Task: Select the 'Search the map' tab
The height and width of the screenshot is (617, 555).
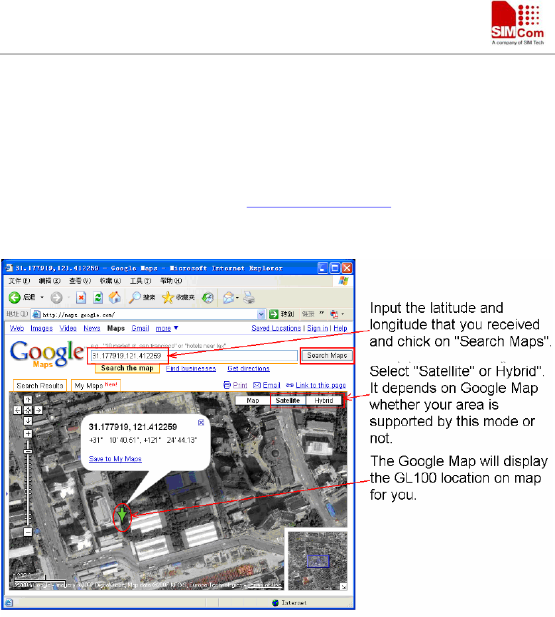Action: click(127, 368)
